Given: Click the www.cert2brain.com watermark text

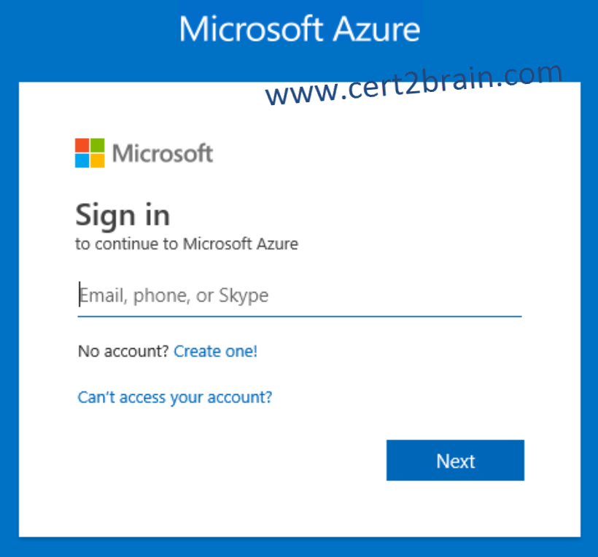Looking at the screenshot, I should point(413,84).
